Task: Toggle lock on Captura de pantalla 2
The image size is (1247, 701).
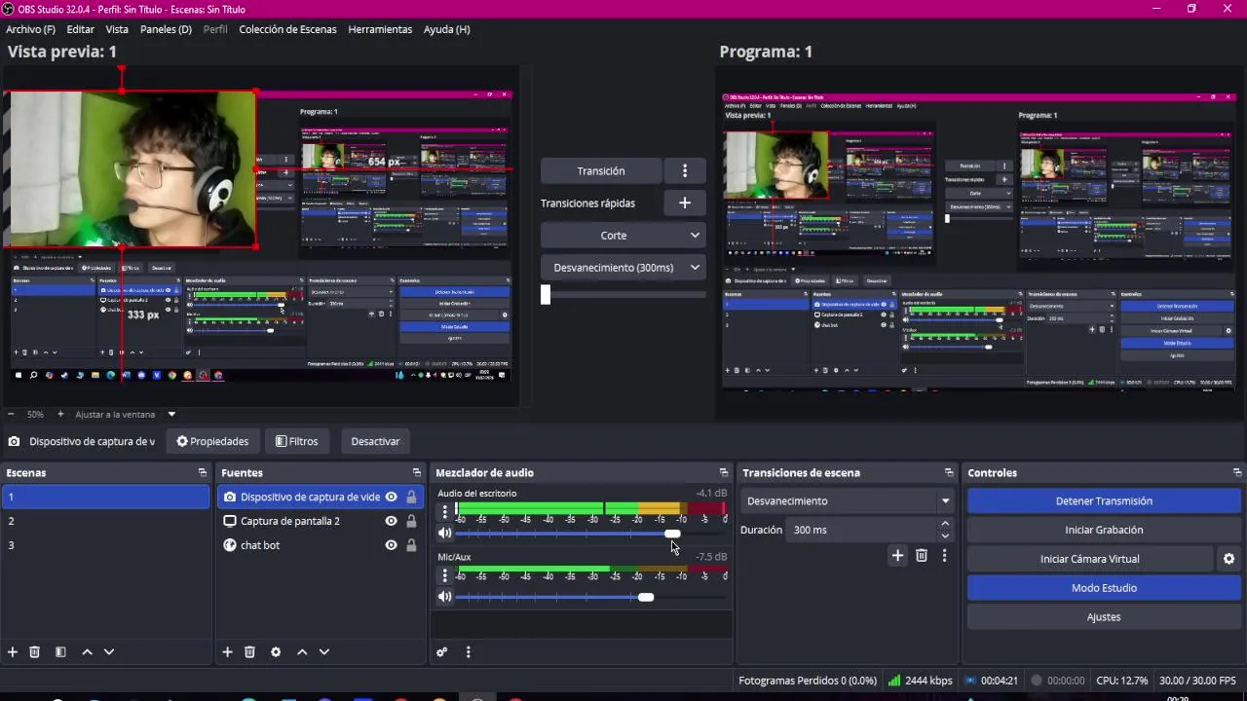Action: pyautogui.click(x=411, y=521)
